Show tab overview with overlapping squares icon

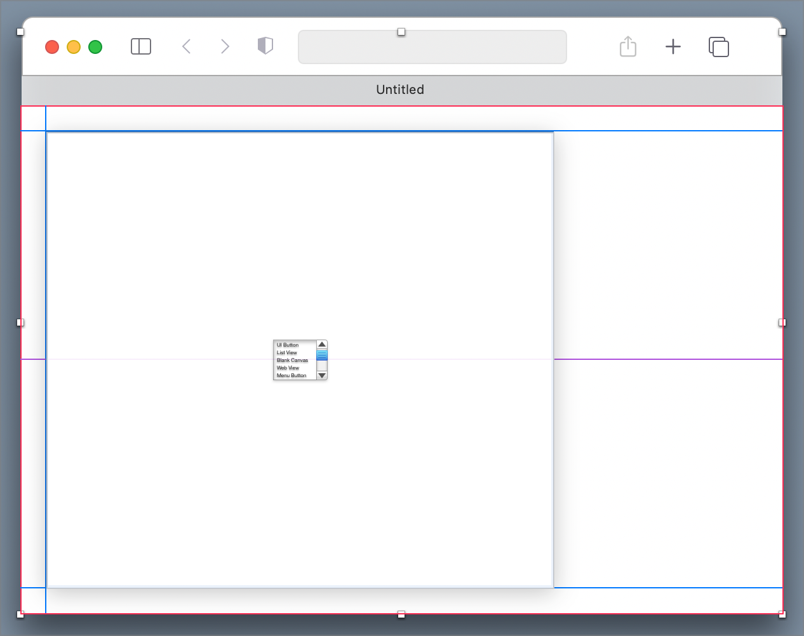pos(718,47)
